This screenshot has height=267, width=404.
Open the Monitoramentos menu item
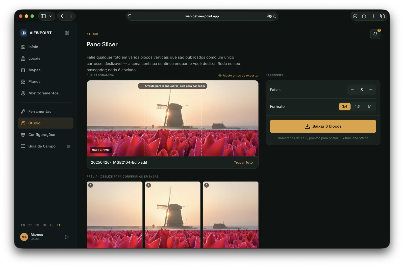(45, 93)
